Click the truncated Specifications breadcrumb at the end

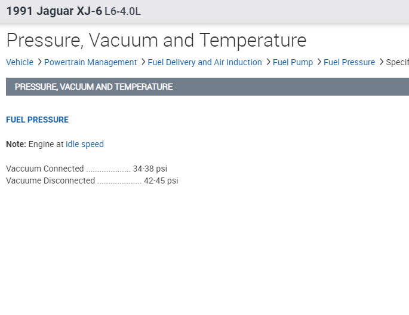(397, 62)
